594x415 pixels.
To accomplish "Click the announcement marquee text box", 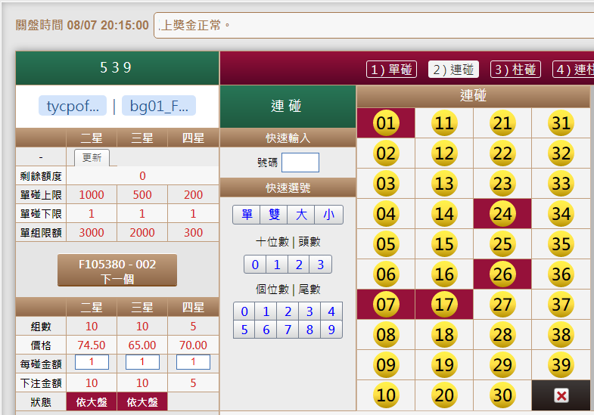I will click(x=374, y=26).
